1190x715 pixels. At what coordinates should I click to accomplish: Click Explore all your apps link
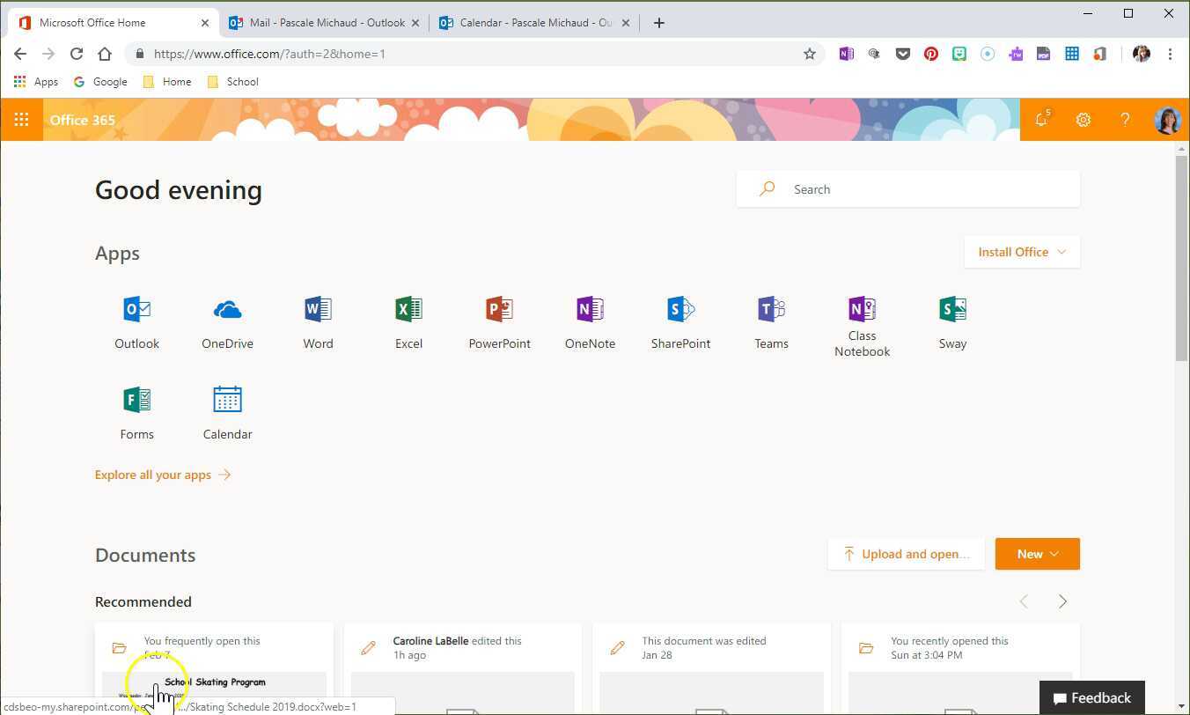(x=163, y=475)
